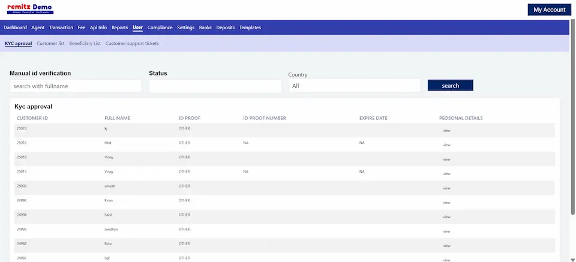This screenshot has height=262, width=576.
Task: Click the name Bvbc in table
Action: tap(108, 243)
